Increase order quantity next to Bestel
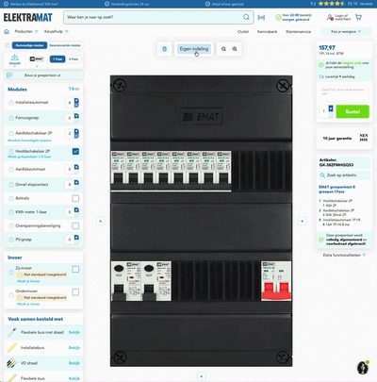Image resolution: width=377 pixels, height=382 pixels. click(x=331, y=108)
